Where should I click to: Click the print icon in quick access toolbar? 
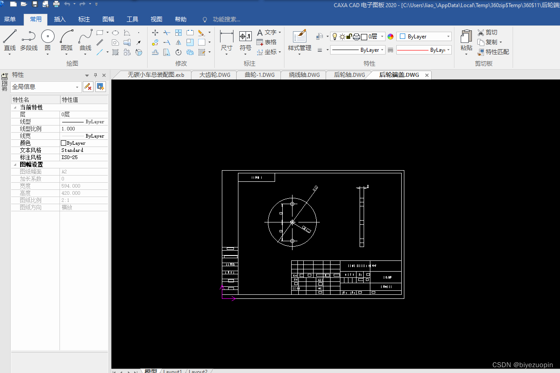(56, 4)
